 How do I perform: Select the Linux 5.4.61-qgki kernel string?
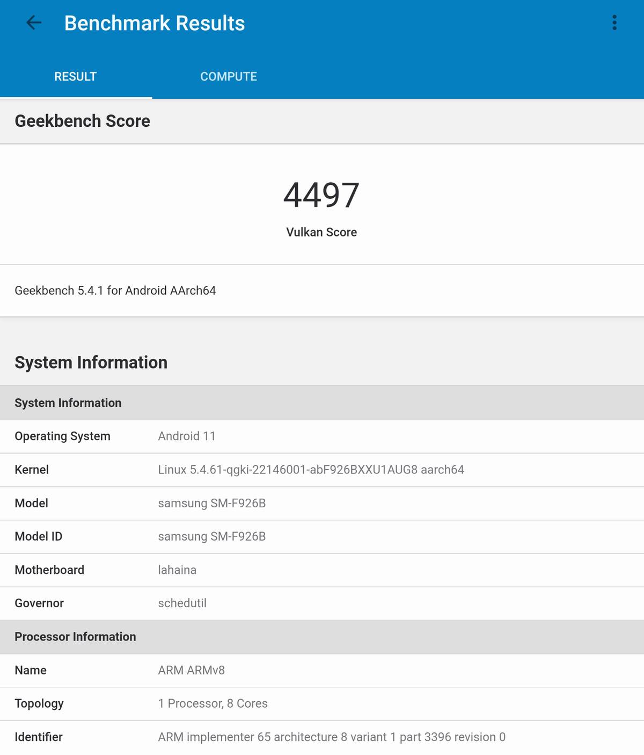(311, 470)
